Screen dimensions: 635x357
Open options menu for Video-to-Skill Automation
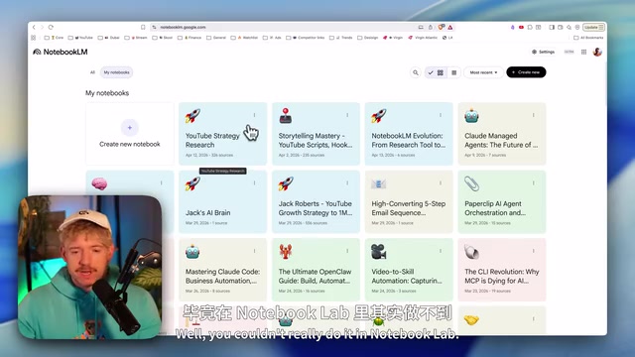pyautogui.click(x=441, y=251)
